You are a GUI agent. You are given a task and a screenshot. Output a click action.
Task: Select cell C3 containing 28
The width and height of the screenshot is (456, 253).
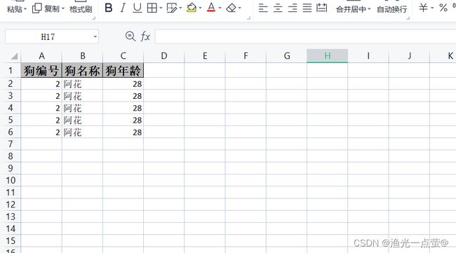pos(123,96)
